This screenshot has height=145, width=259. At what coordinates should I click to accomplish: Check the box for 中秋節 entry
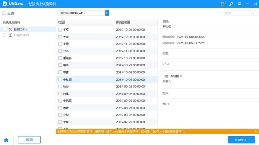pos(60,79)
